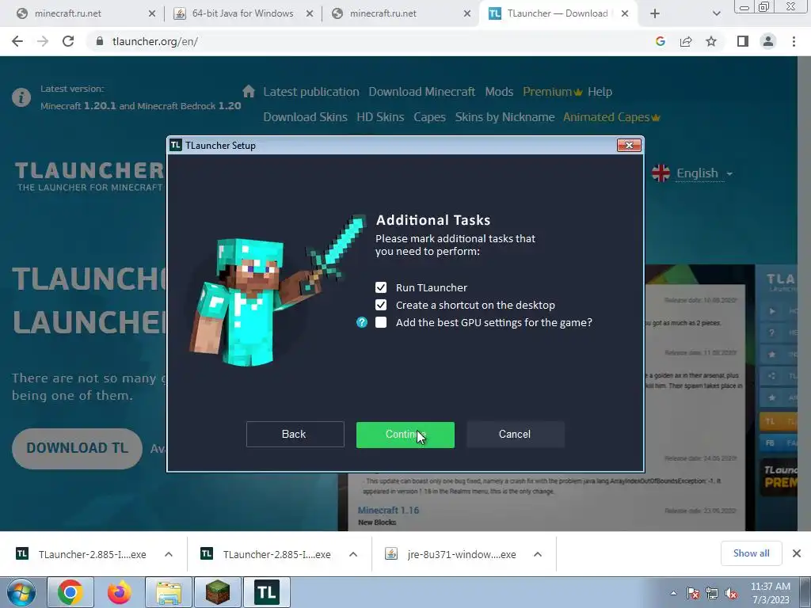The width and height of the screenshot is (811, 608).
Task: Open a new browser tab
Action: pyautogui.click(x=655, y=13)
